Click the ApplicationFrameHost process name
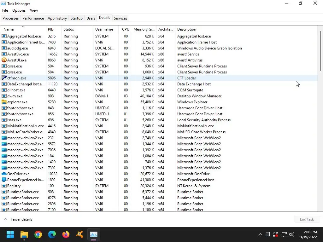This screenshot has width=323, height=242. 26,42
